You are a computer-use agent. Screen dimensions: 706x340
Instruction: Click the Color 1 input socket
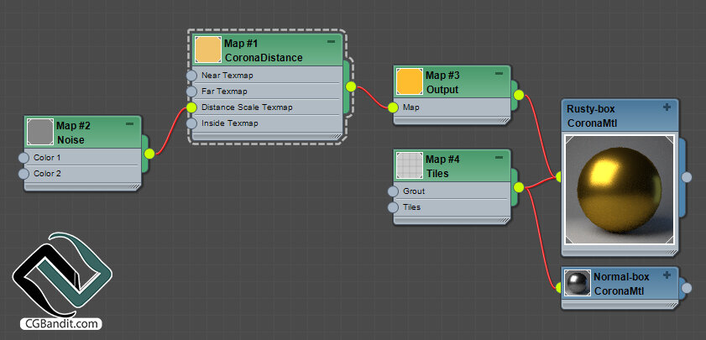(x=24, y=158)
